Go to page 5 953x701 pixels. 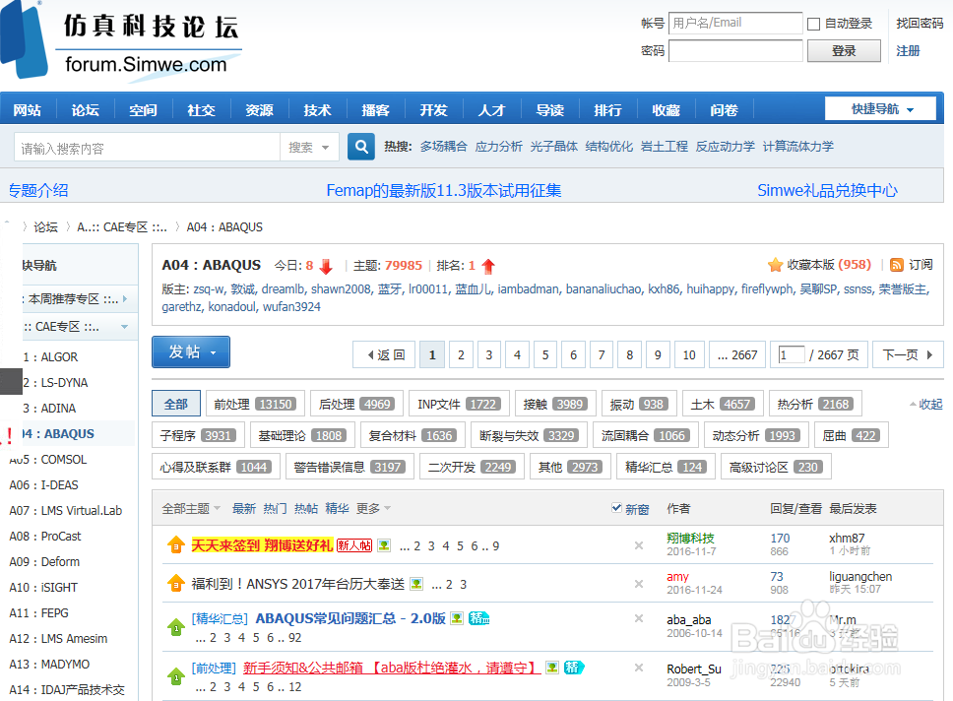(x=545, y=354)
